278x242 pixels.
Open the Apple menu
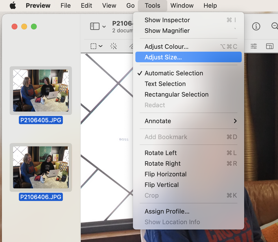point(13,6)
